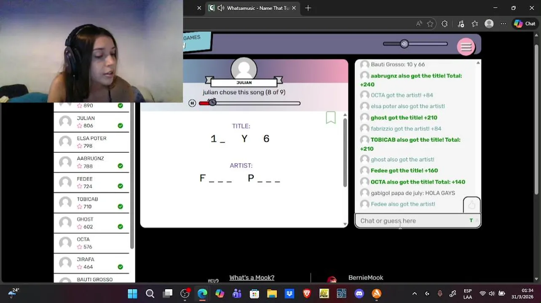Select player JULIAN in the leaderboard
The image size is (541, 303).
tap(91, 122)
